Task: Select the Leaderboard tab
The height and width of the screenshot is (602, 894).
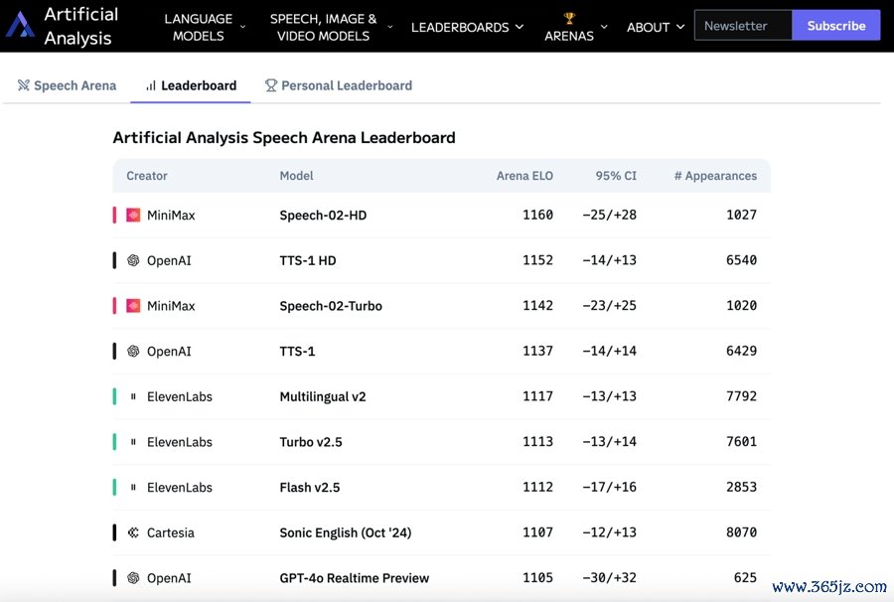Action: 191,85
